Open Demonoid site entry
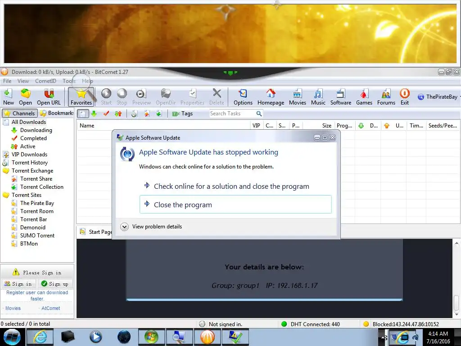 point(32,228)
